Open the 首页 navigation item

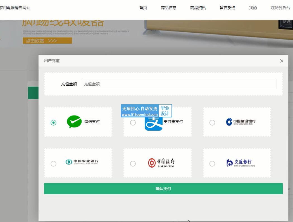tap(143, 8)
